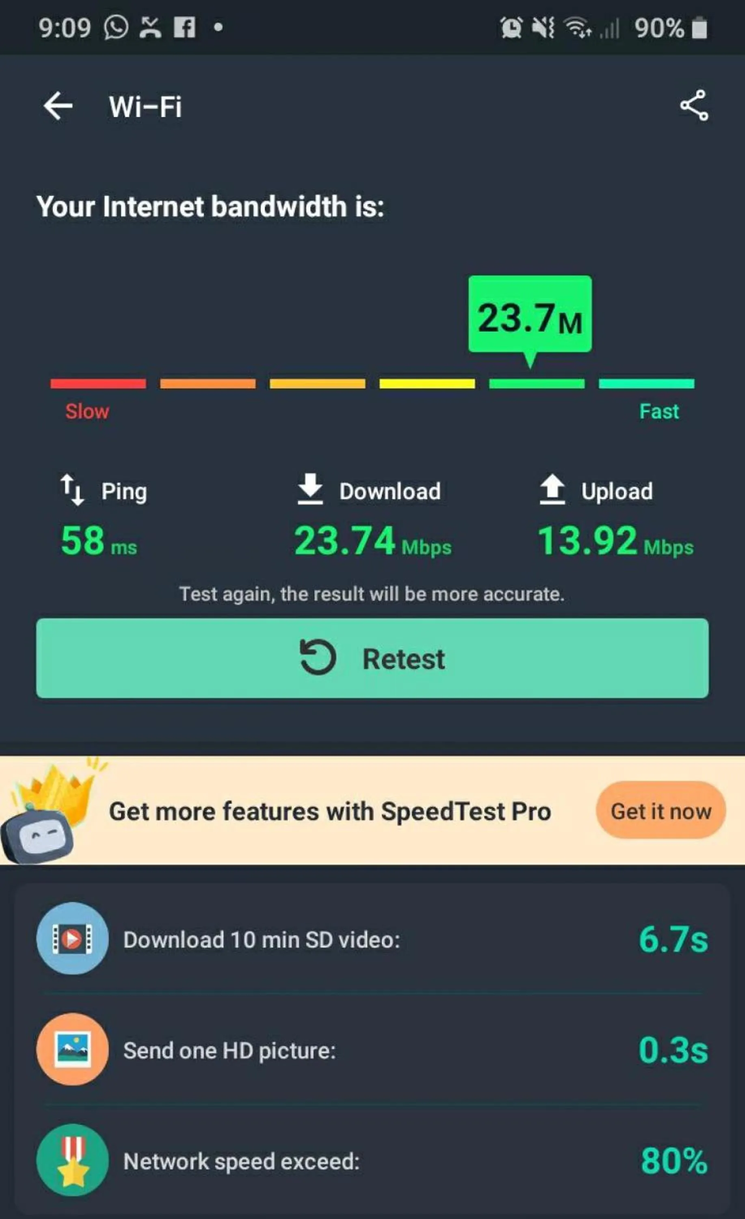The height and width of the screenshot is (1219, 745).
Task: Tap the red Slow speed segment
Action: [98, 384]
